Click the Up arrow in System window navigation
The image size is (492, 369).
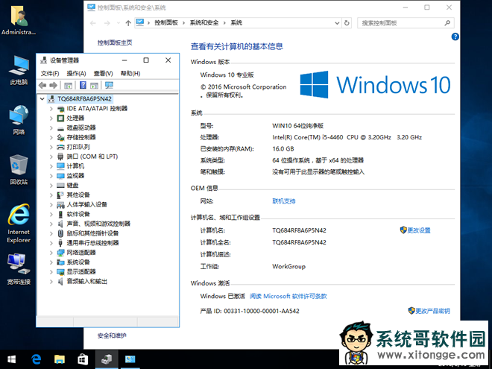pyautogui.click(x=128, y=23)
